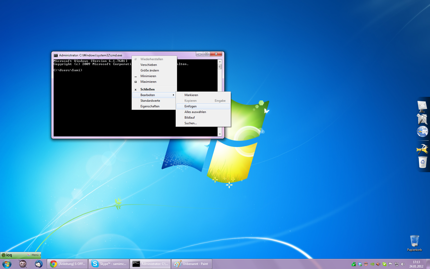Viewport: 430px width, 269px height.
Task: Click the Action Center flag icon
Action: pos(390,264)
